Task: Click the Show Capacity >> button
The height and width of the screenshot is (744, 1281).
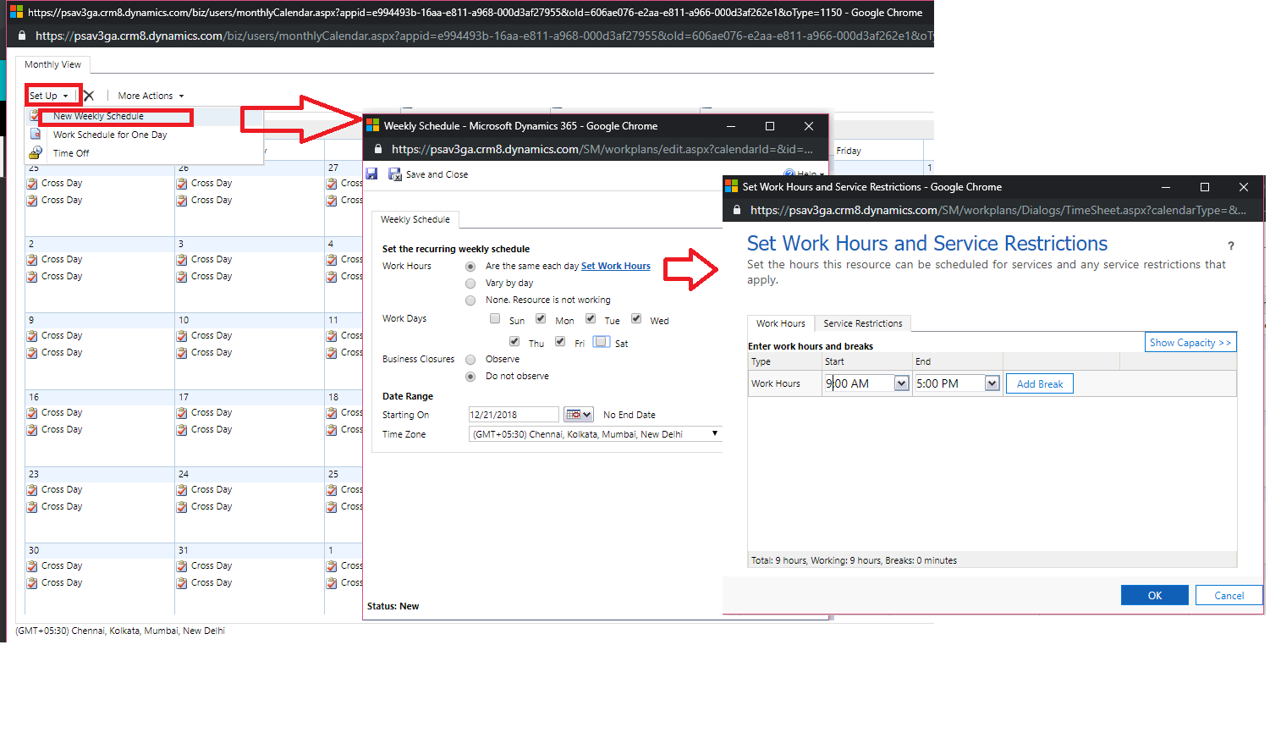Action: 1190,342
